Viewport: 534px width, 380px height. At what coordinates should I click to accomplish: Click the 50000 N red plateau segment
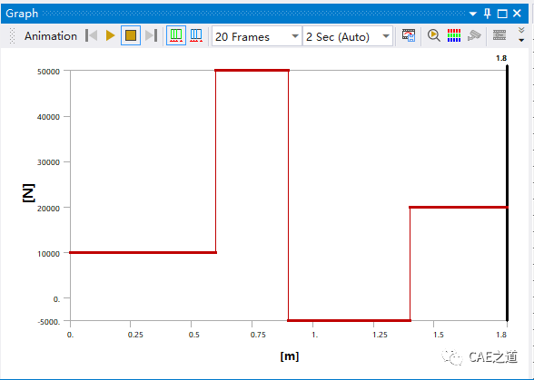252,71
